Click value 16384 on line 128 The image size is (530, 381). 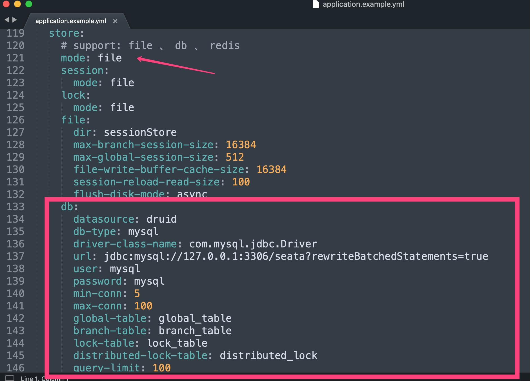pyautogui.click(x=241, y=145)
